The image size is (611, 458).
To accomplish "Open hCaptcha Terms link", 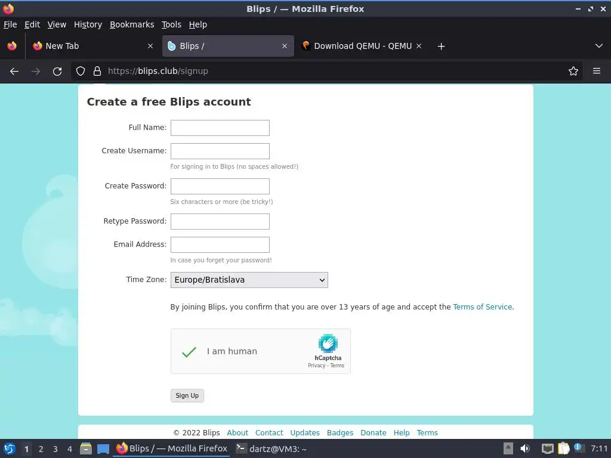I will tap(337, 366).
